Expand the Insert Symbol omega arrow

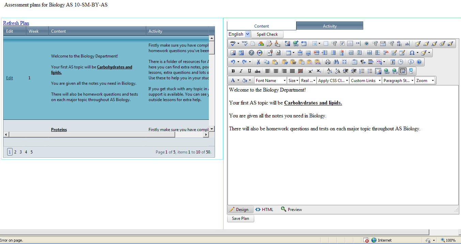[417, 53]
